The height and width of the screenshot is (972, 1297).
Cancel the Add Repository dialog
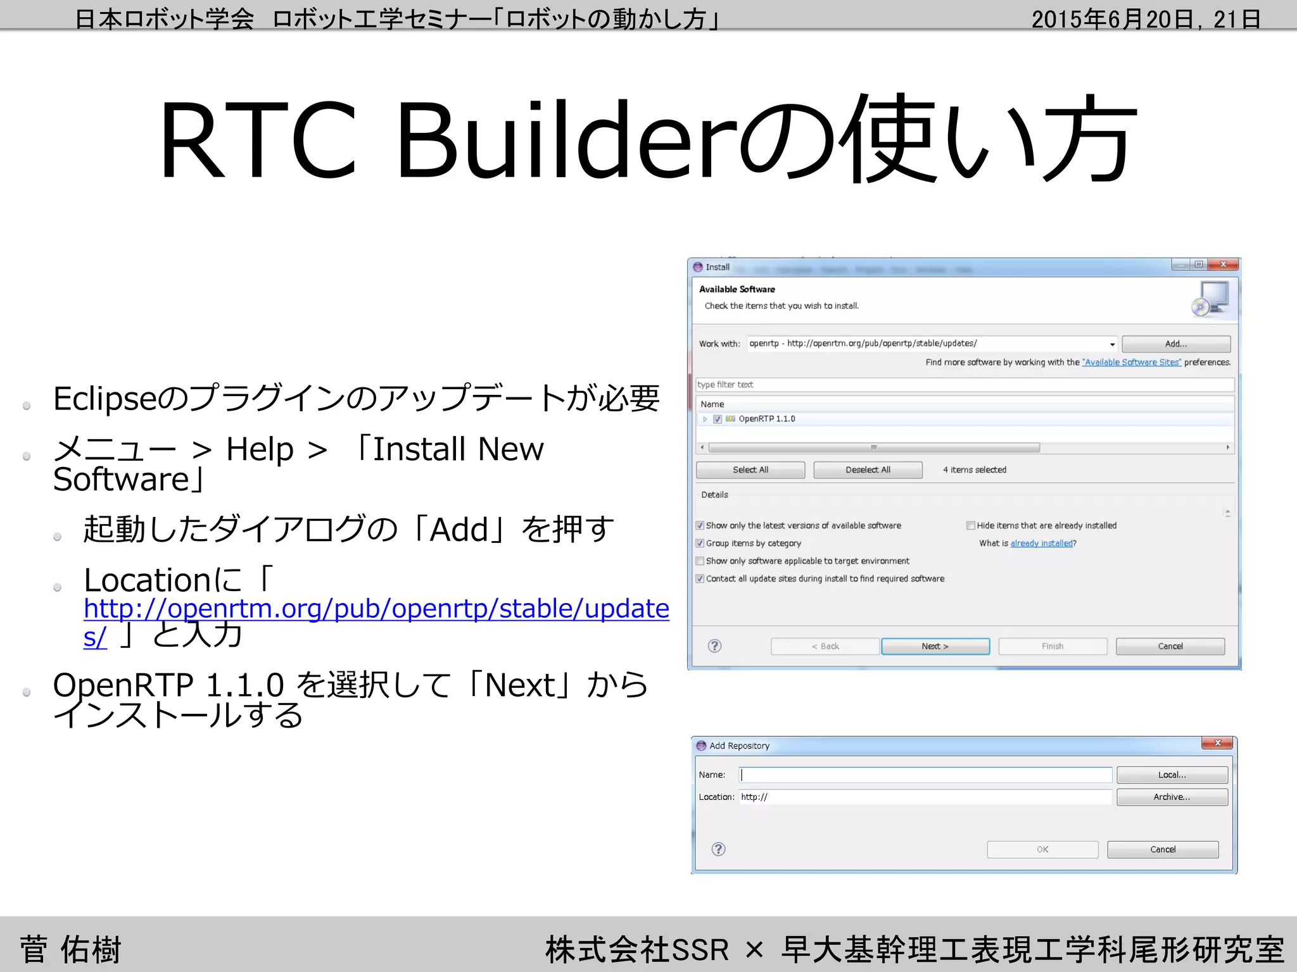click(1163, 849)
